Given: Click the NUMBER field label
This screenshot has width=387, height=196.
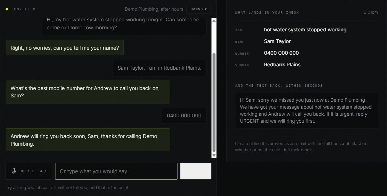Looking at the screenshot, I should click(242, 53).
